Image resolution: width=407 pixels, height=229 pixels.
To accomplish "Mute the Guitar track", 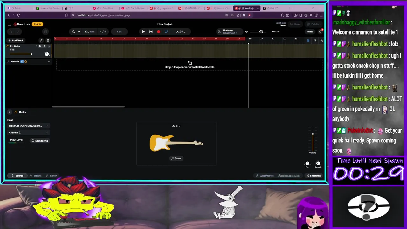I will tap(40, 46).
